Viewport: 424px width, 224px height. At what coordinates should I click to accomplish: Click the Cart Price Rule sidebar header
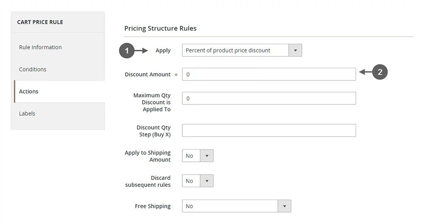(40, 22)
